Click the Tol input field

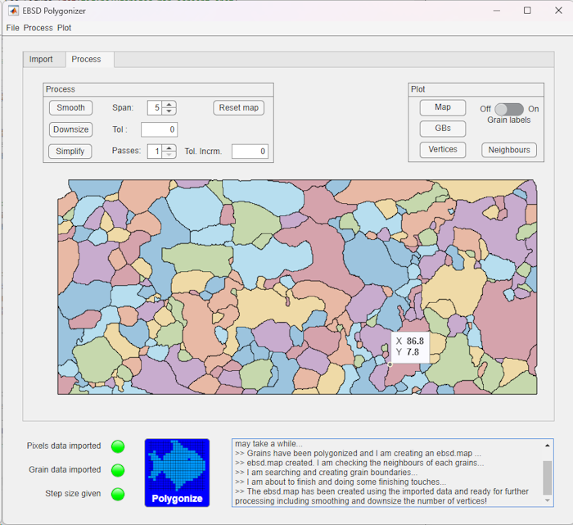[x=160, y=129]
